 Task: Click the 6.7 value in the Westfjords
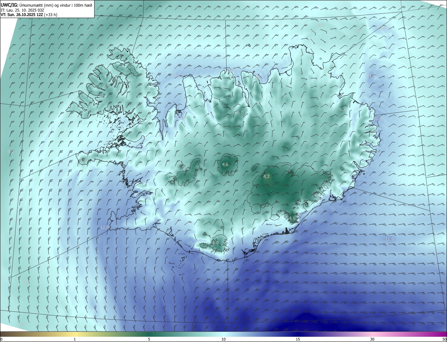click(106, 86)
